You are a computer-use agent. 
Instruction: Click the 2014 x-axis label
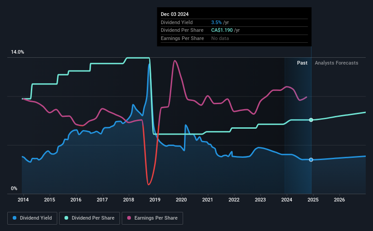tap(23, 200)
